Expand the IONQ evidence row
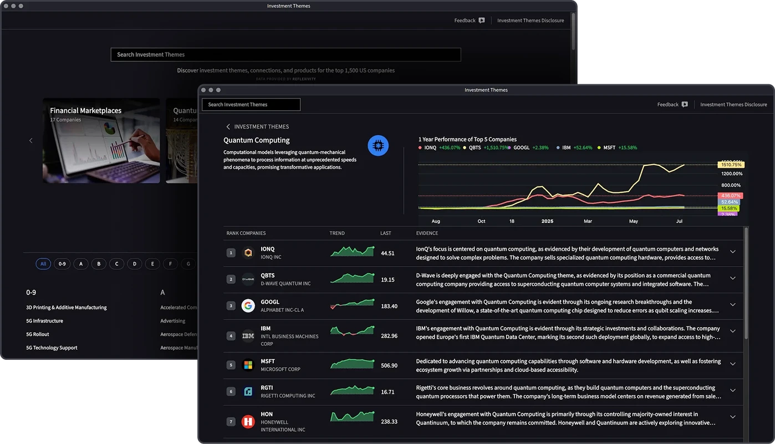Image resolution: width=775 pixels, height=444 pixels. 733,252
